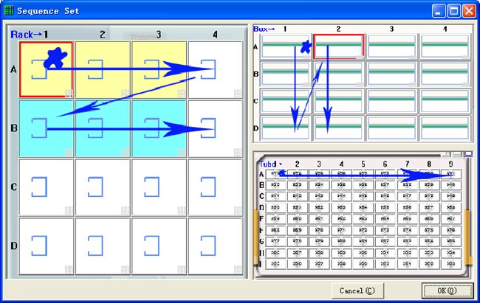The height and width of the screenshot is (303, 480).
Task: Click the Box column 4 header
Action: click(445, 29)
